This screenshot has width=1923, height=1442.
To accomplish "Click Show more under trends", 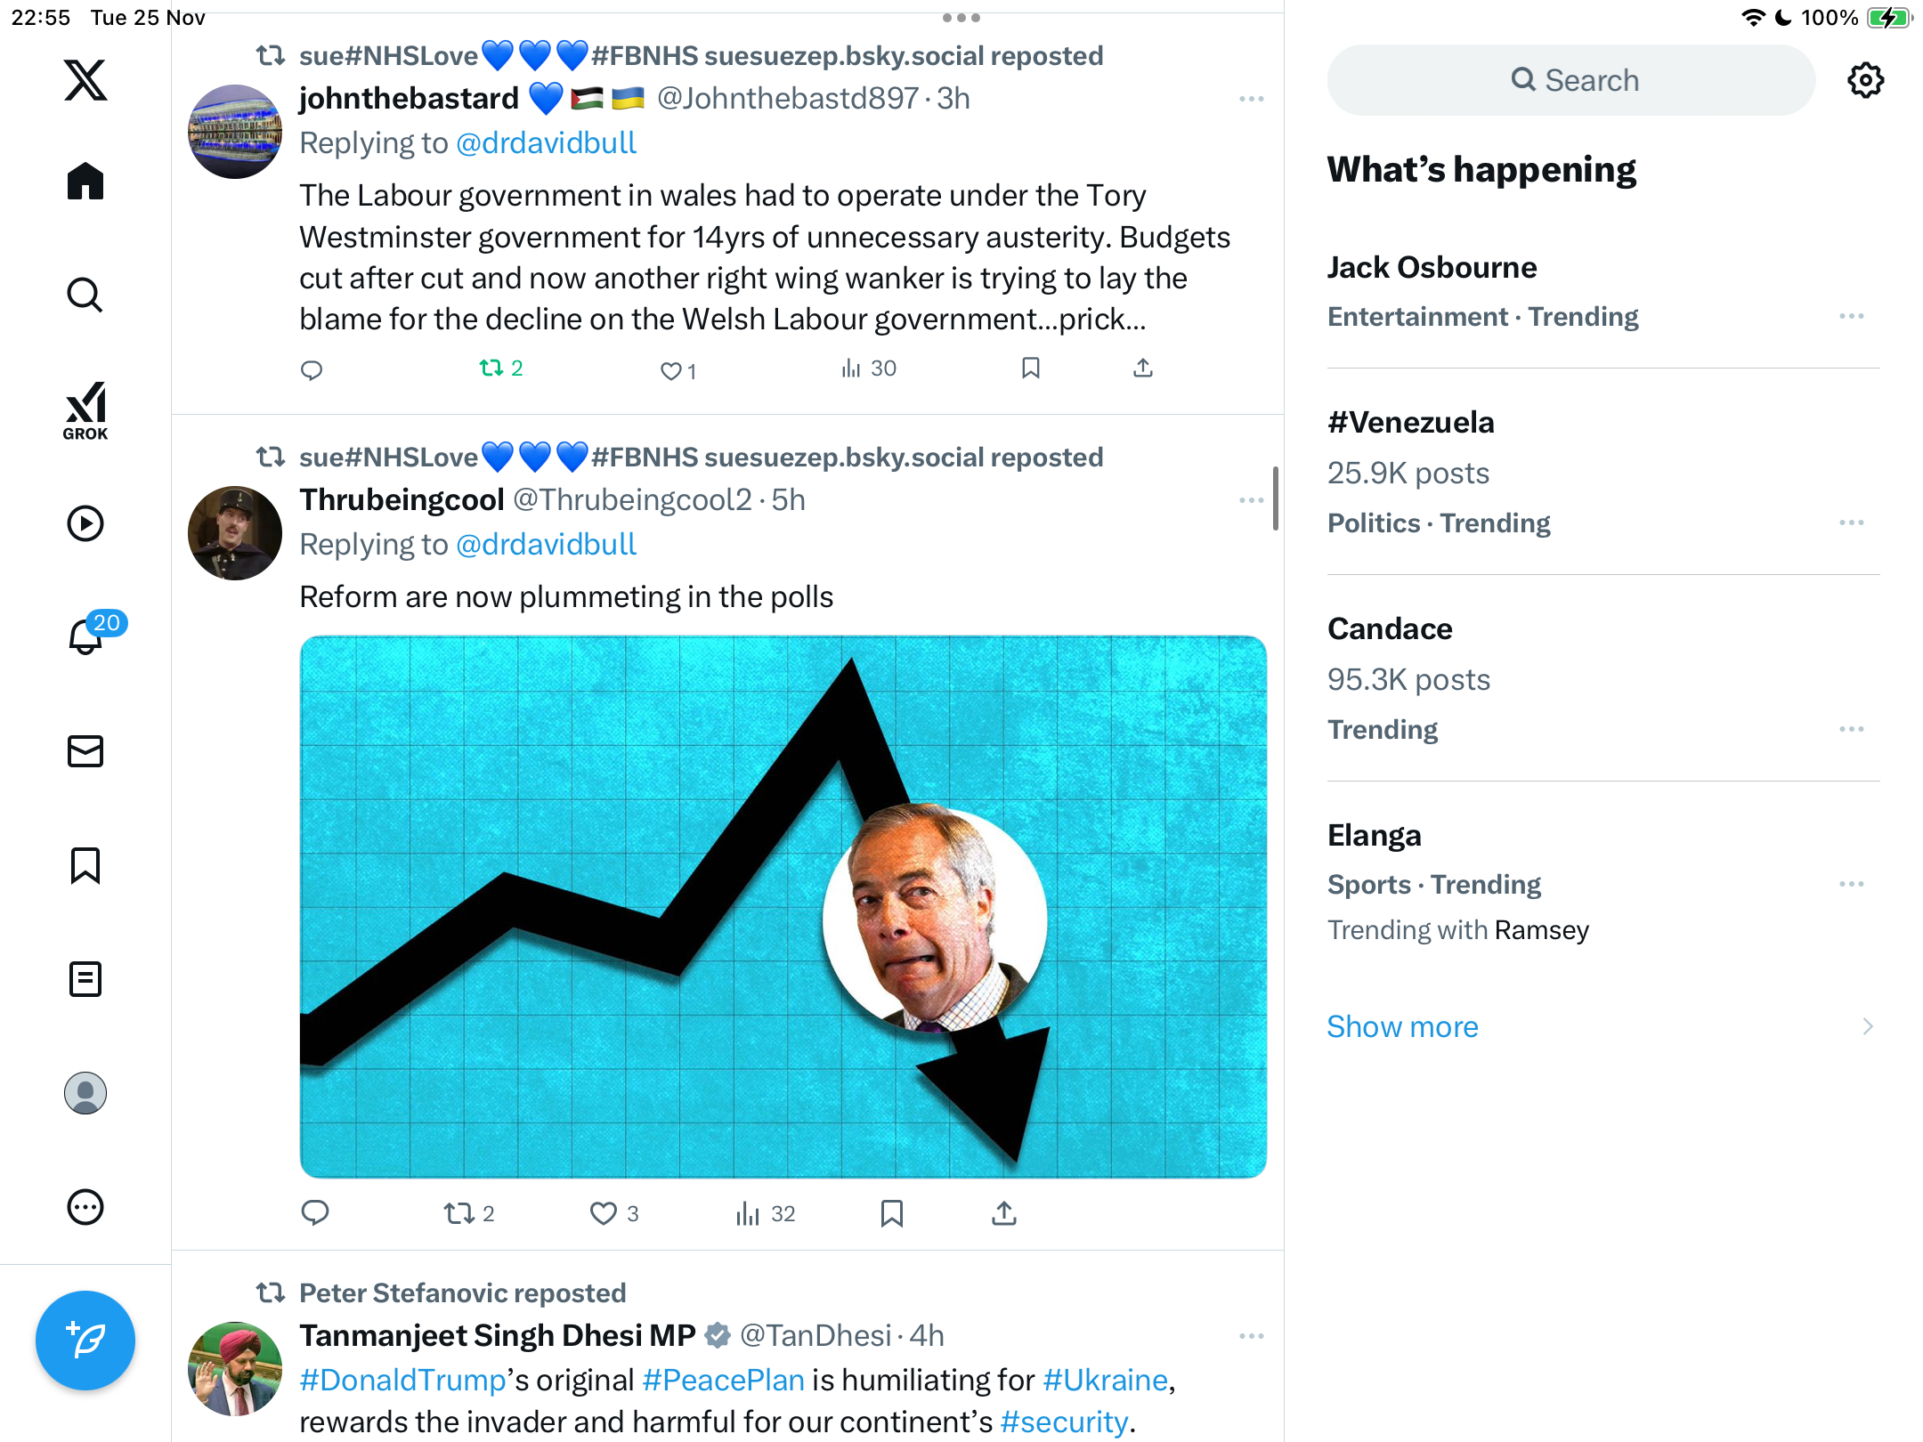I will 1402,1026.
